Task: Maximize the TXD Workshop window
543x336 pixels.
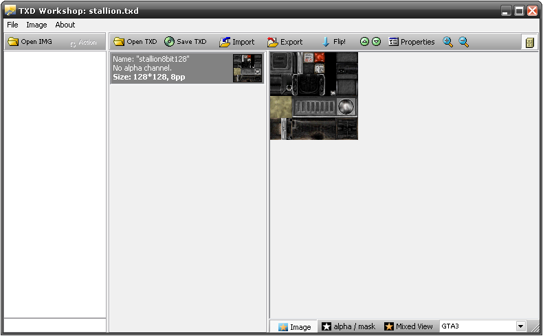Action: [519, 11]
